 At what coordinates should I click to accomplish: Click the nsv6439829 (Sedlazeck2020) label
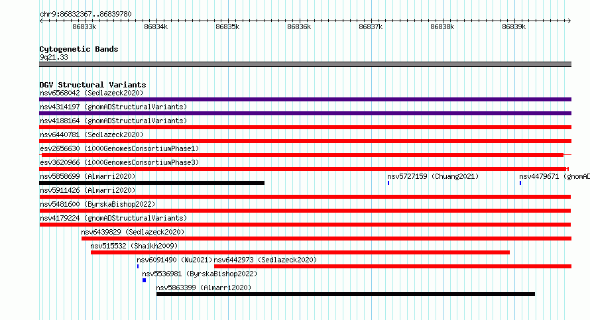click(133, 232)
